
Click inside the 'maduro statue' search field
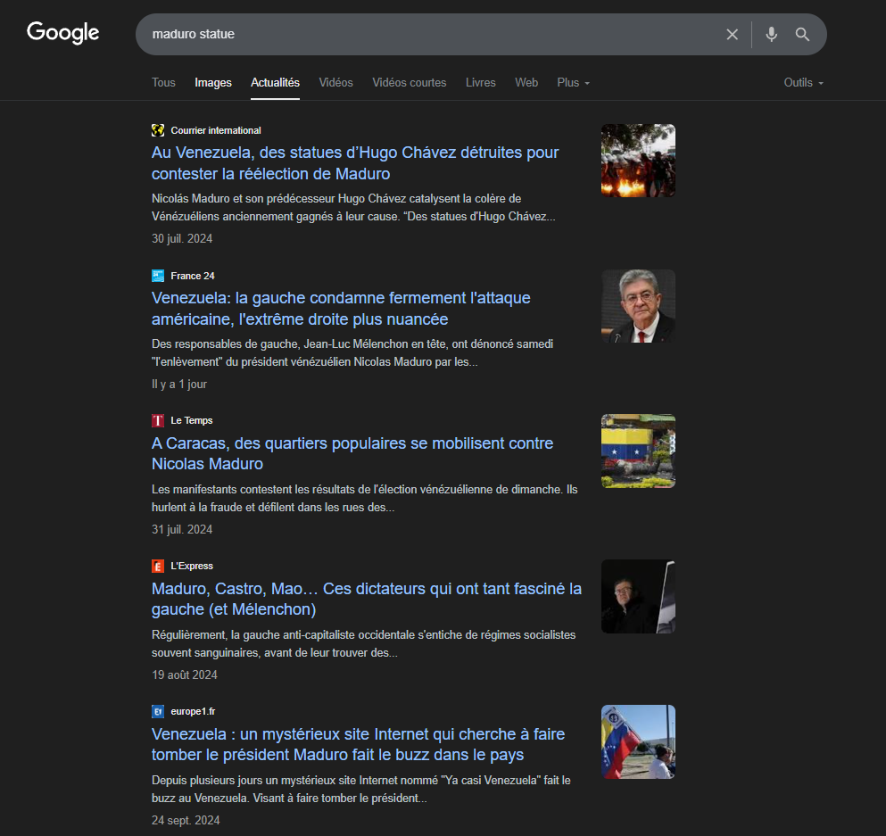coord(428,35)
